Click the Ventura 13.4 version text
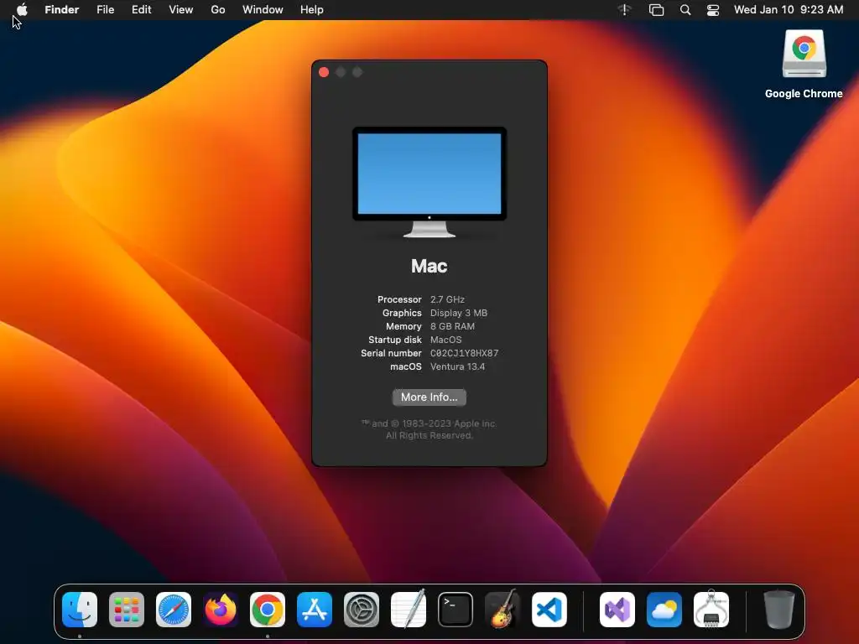 pyautogui.click(x=457, y=366)
